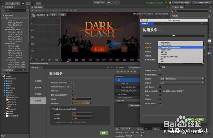Viewport: 213px width, 138px height.
Task: Click the shield icon in game scene
Action: (x=124, y=49)
